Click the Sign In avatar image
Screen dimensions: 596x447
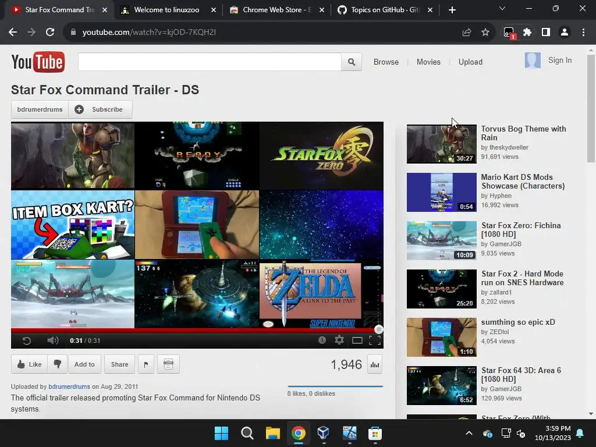(x=533, y=61)
